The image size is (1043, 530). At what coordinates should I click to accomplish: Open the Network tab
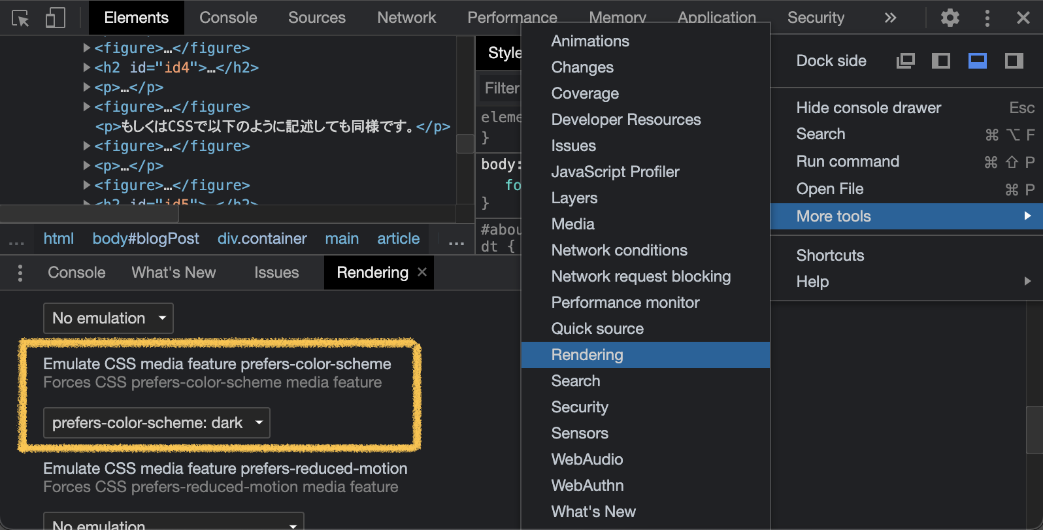[406, 18]
